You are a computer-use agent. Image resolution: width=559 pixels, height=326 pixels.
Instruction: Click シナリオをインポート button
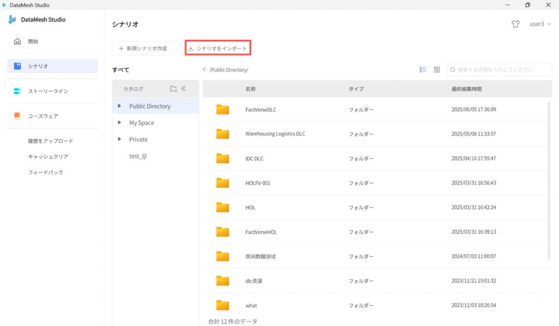tap(217, 49)
